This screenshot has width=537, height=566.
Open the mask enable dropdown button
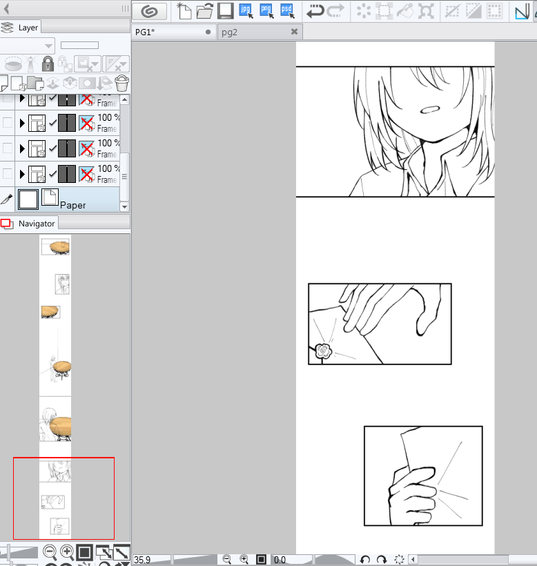pos(87,64)
